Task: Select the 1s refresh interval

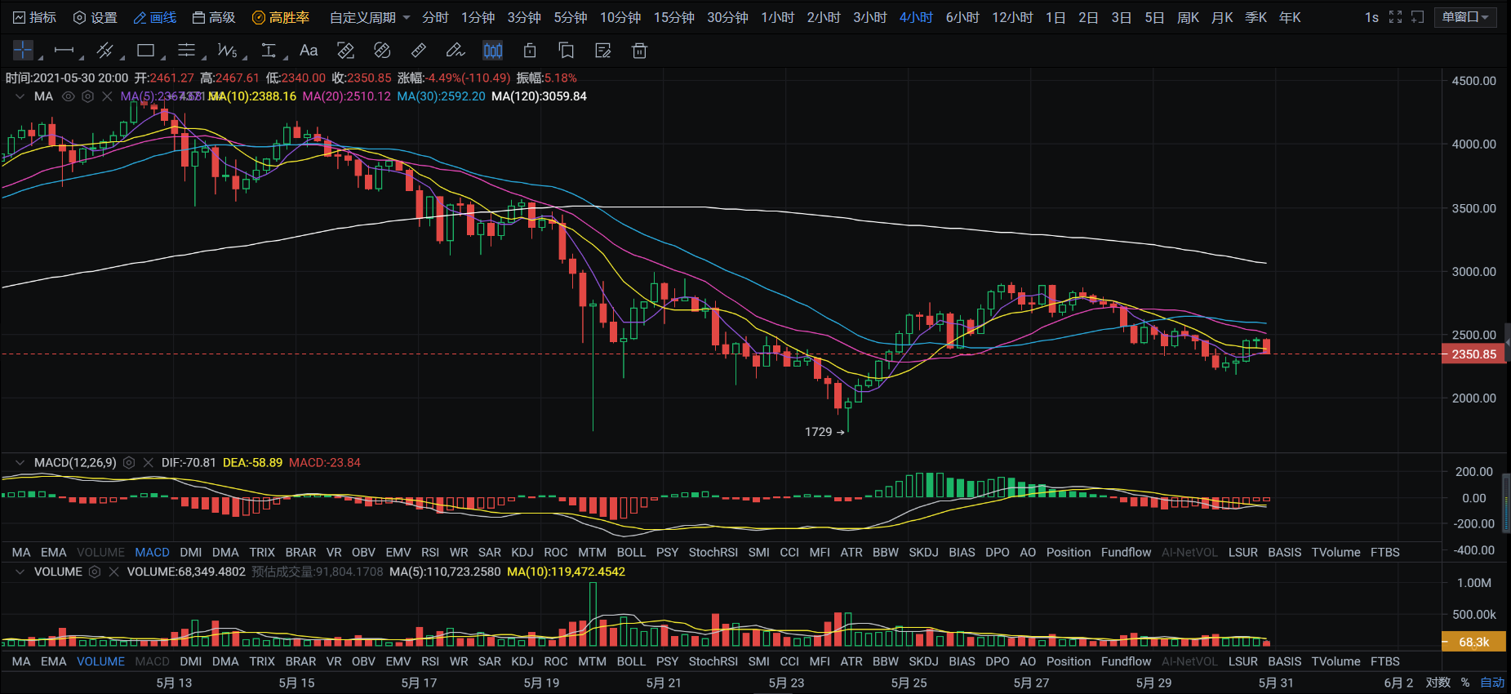Action: 1371,17
